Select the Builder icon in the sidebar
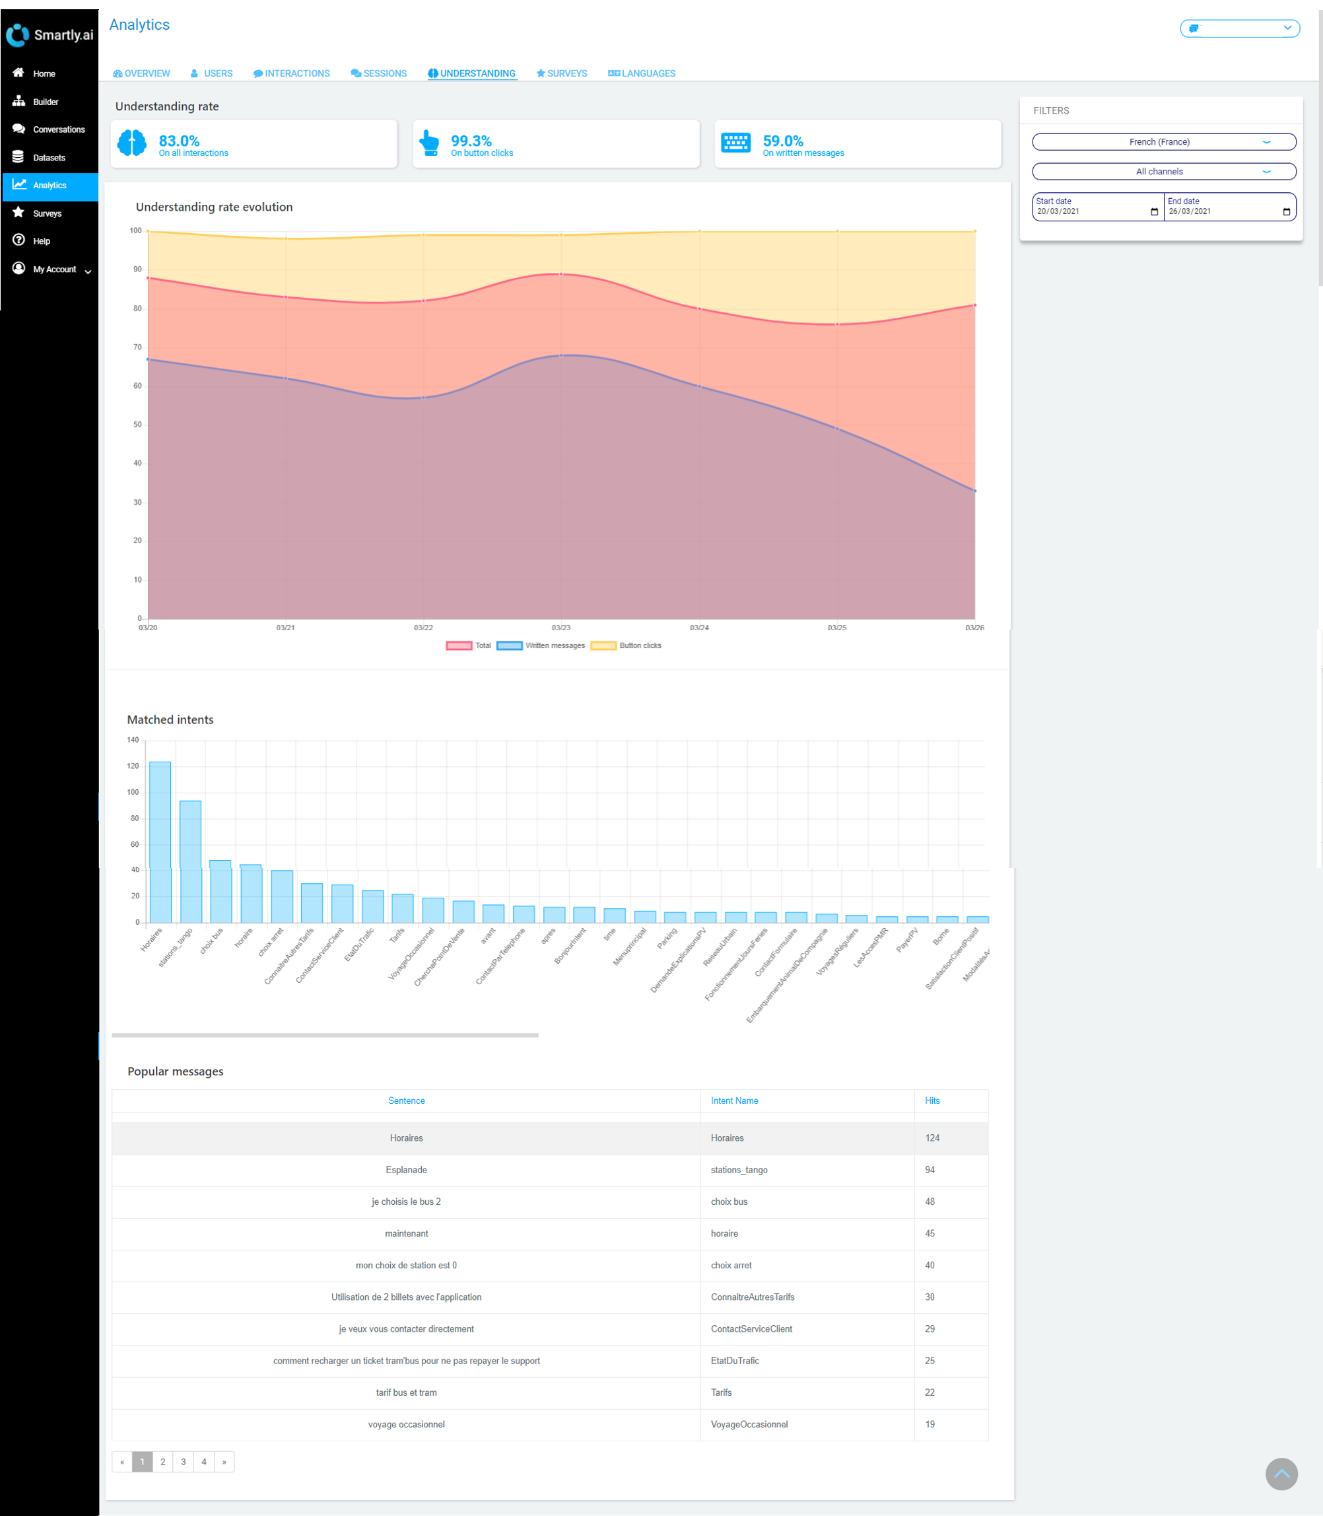 click(18, 101)
